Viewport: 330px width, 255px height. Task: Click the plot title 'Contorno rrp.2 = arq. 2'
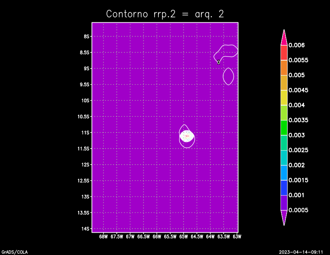point(165,14)
